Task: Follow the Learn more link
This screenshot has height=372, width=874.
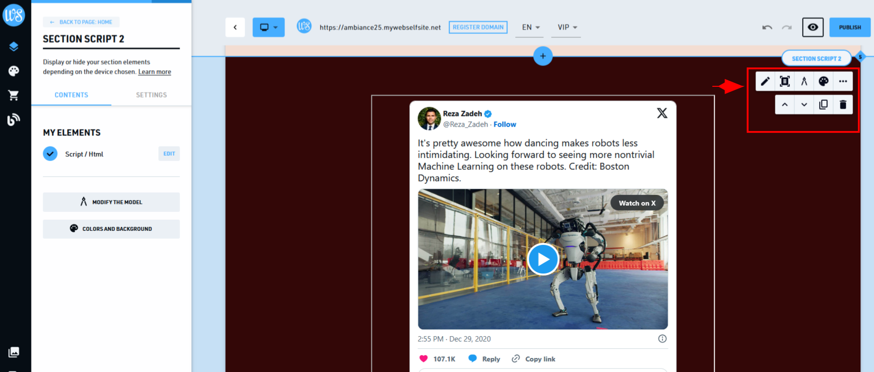Action: pos(154,72)
